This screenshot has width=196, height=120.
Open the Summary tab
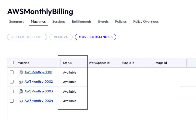point(17,21)
